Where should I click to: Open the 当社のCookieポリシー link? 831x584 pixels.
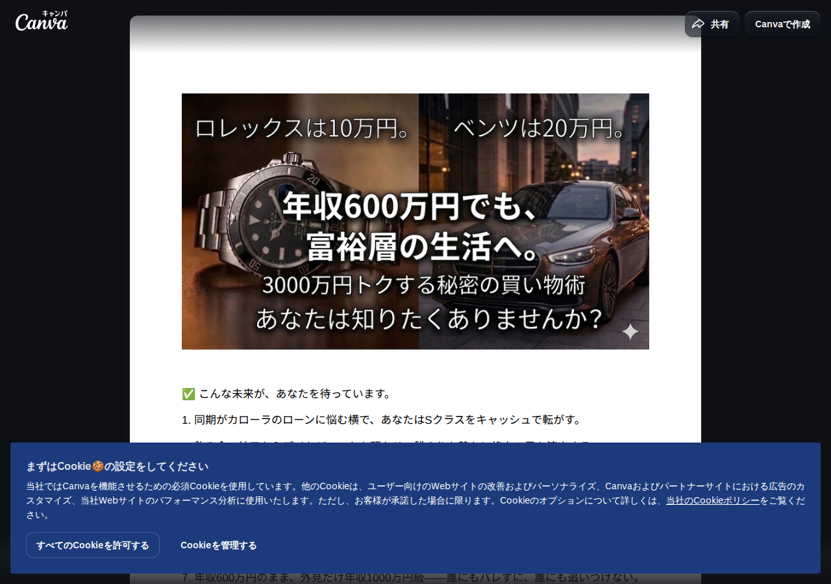click(713, 500)
